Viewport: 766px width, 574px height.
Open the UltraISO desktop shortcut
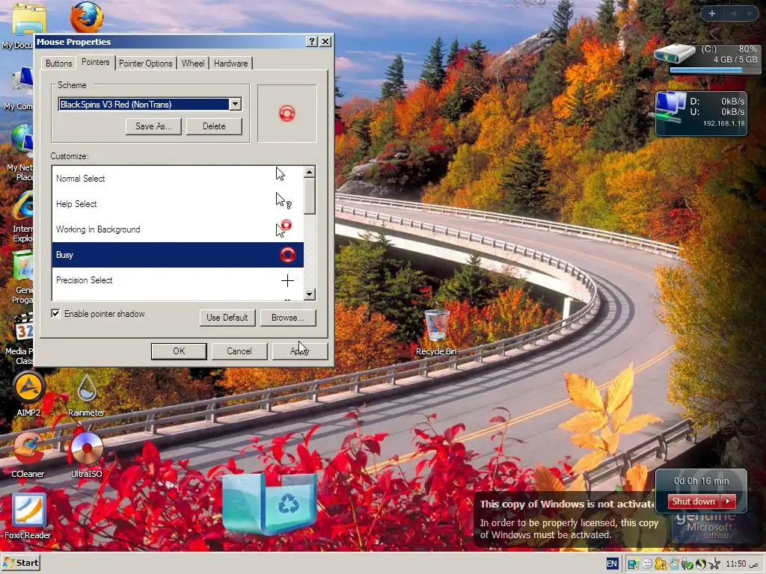(x=87, y=454)
